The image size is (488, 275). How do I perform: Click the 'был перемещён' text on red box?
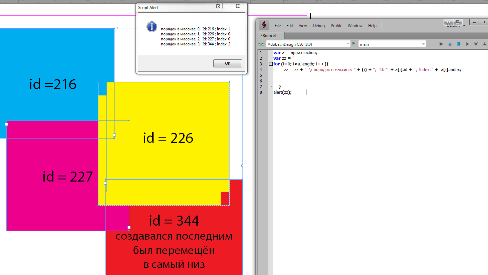pos(174,250)
